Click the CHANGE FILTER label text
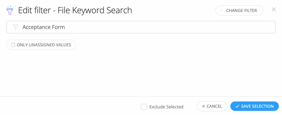282x115 pixels. pyautogui.click(x=241, y=10)
